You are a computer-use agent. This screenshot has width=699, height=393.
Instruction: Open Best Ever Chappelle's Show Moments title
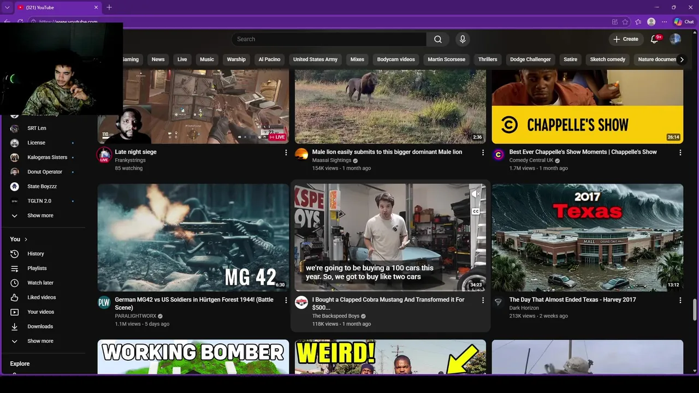(x=583, y=152)
